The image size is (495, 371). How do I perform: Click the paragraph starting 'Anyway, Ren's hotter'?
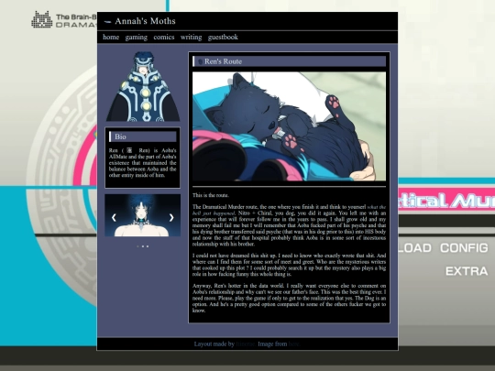coord(289,298)
